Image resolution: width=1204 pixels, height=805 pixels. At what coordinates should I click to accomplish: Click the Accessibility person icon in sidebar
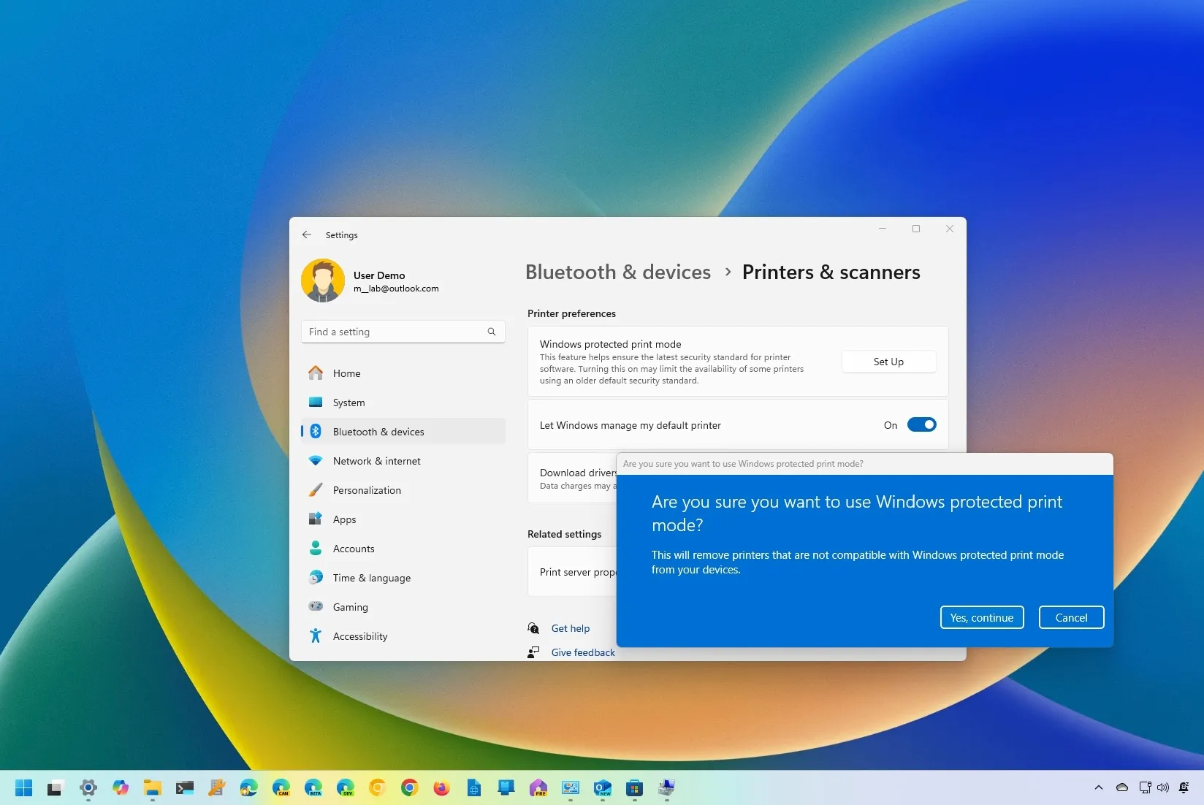[x=316, y=636]
